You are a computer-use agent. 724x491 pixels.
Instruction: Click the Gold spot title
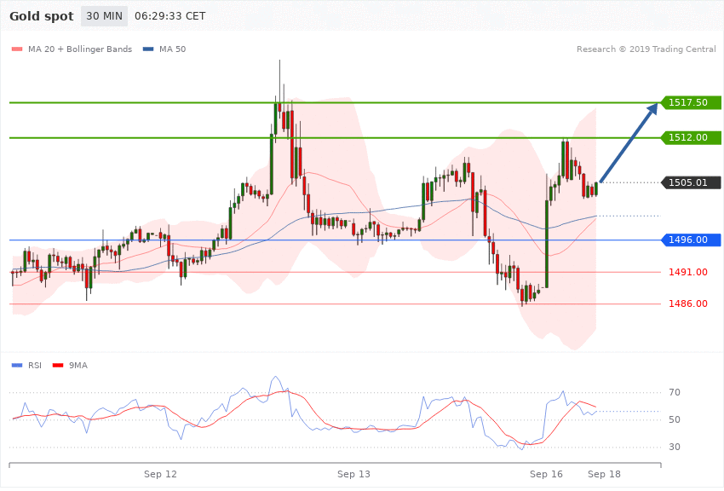coord(42,16)
